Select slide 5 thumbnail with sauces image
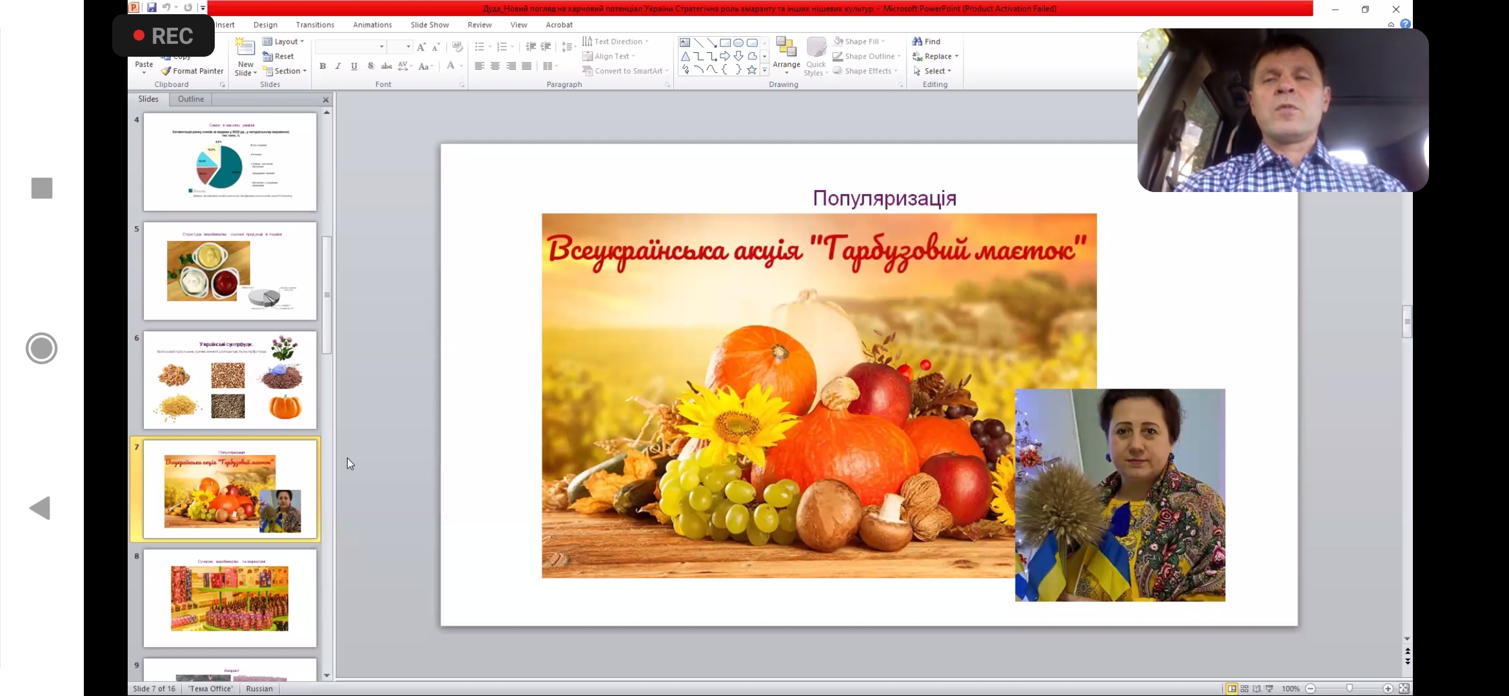This screenshot has width=1509, height=696. (x=230, y=271)
